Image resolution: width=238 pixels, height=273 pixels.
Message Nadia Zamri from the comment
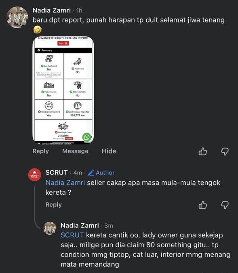pos(75,151)
